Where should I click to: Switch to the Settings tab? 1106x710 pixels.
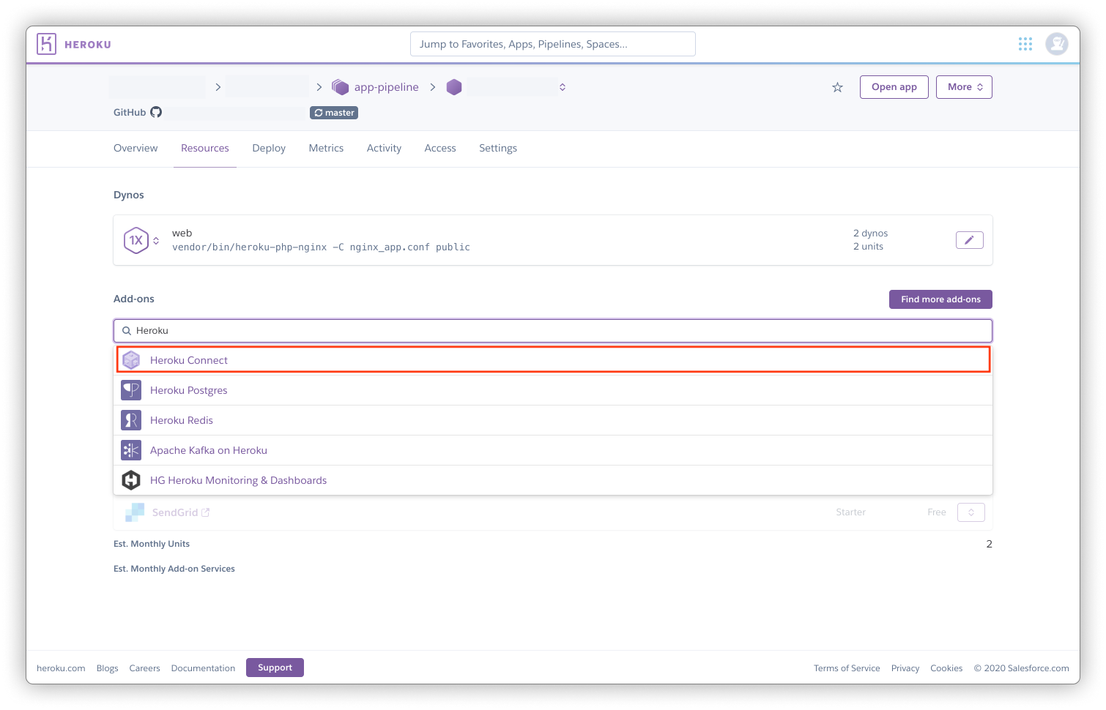click(x=498, y=148)
